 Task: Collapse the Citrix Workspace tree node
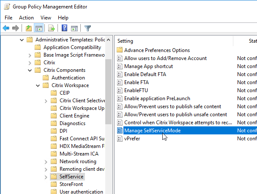pyautogui.click(x=38, y=86)
